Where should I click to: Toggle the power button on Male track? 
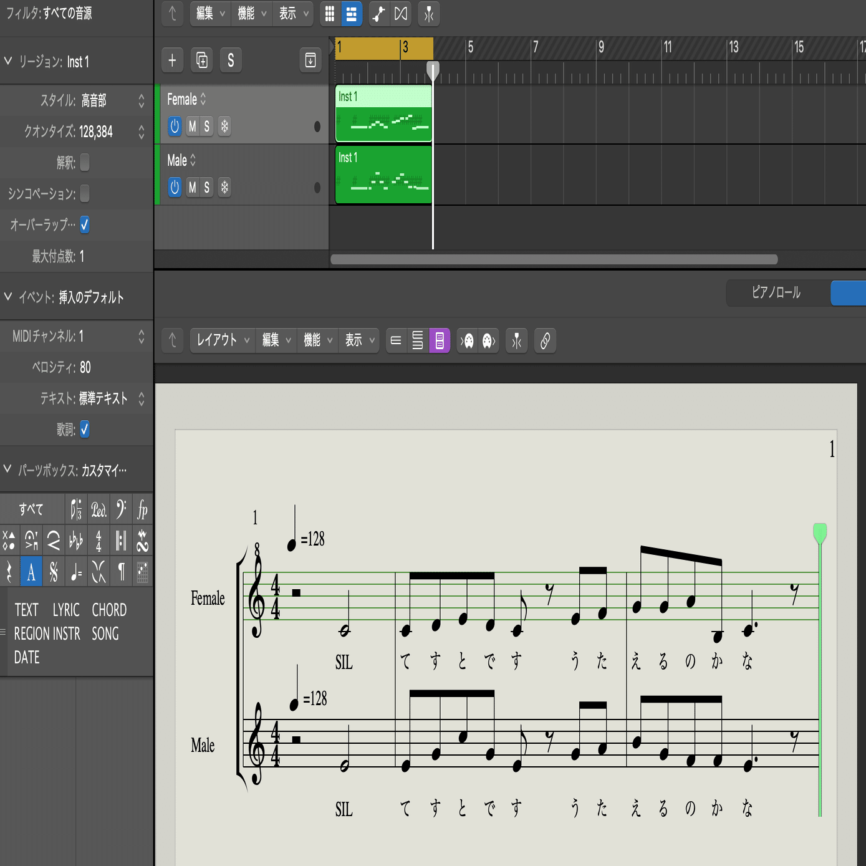tap(175, 187)
